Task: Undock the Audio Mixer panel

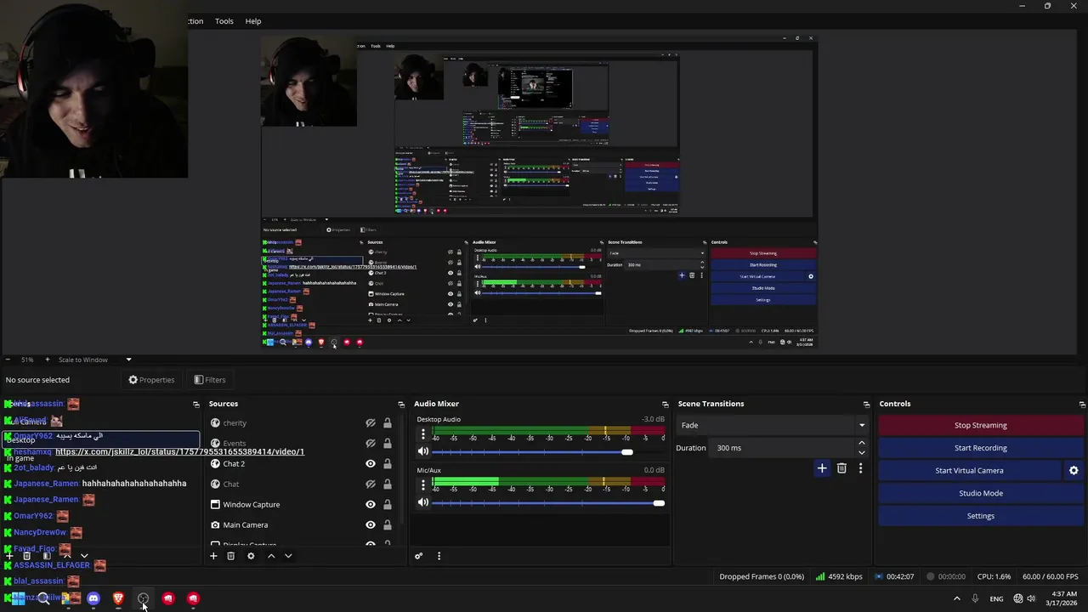Action: coord(666,404)
